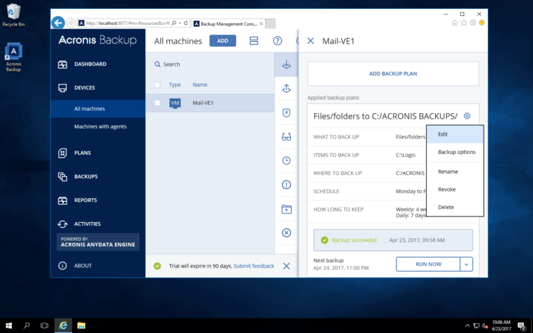
Task: Open the Backups sidebar icon
Action: [62, 176]
